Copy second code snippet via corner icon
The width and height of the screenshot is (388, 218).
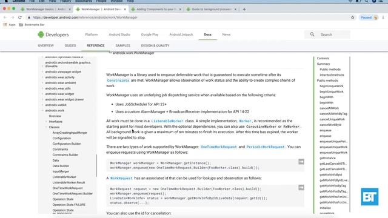[301, 188]
